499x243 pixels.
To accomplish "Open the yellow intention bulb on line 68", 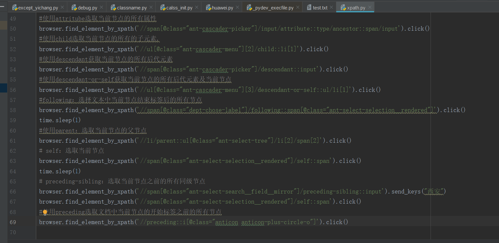I will (45, 212).
